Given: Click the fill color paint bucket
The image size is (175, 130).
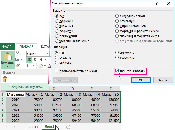Looking at the screenshot, I should click(41, 65).
